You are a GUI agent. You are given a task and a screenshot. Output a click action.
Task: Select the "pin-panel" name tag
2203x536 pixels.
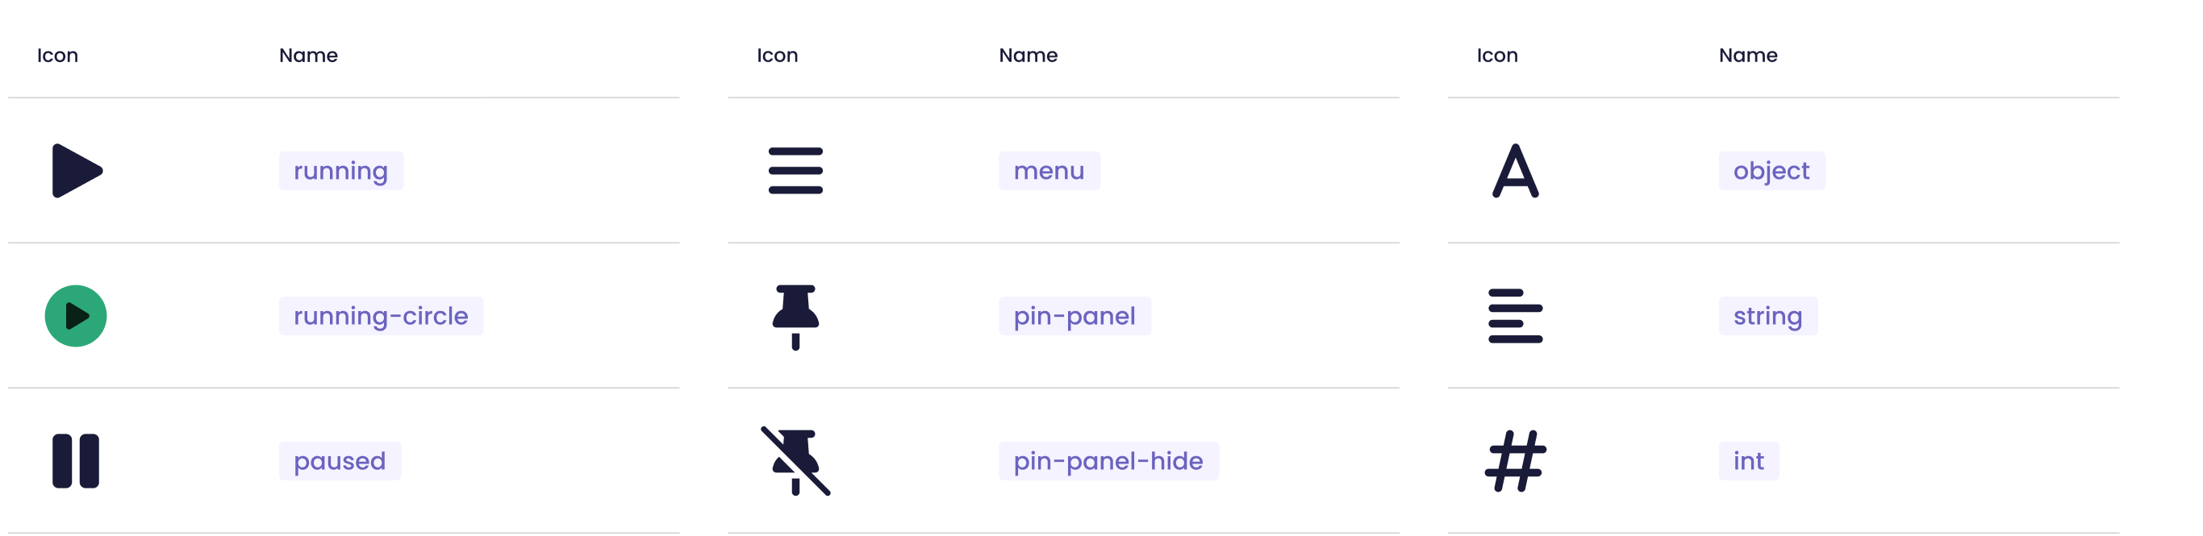pyautogui.click(x=1074, y=316)
